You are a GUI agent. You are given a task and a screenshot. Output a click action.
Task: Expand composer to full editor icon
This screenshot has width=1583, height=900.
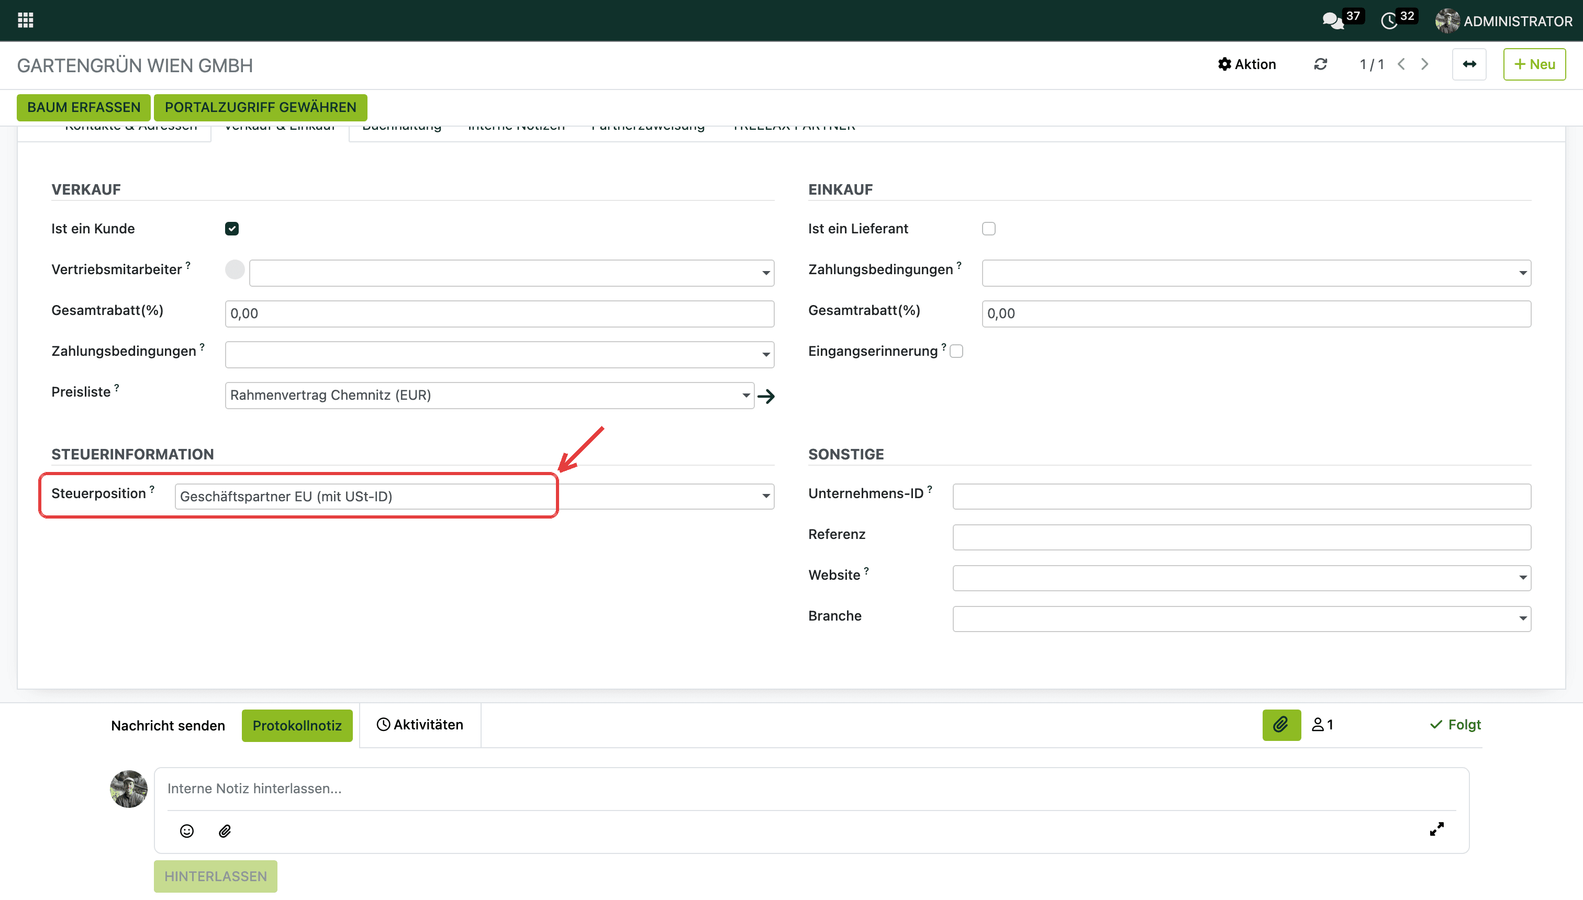click(1436, 829)
